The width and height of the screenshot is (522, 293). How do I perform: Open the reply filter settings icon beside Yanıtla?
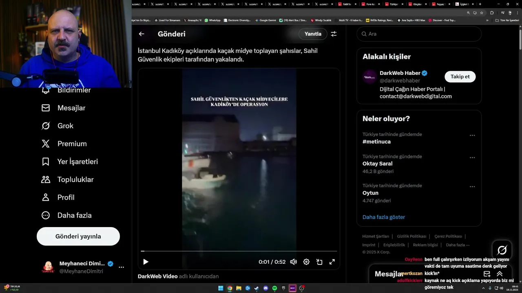click(334, 34)
